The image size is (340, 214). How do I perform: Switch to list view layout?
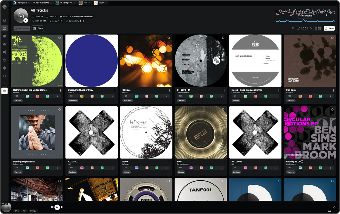pos(316,28)
